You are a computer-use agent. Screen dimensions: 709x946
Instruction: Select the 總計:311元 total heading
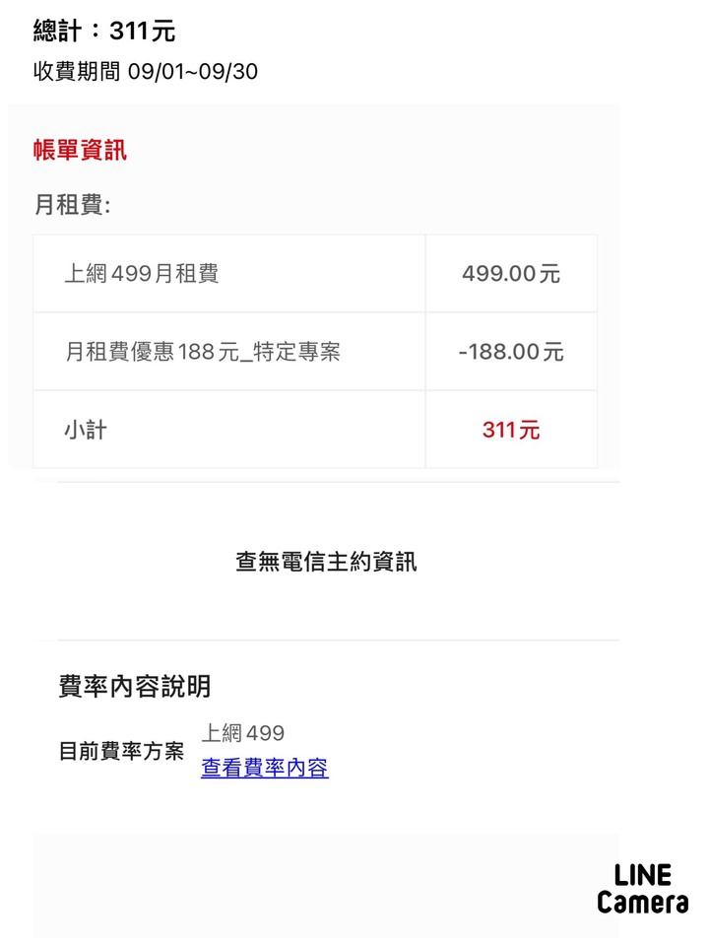click(104, 31)
